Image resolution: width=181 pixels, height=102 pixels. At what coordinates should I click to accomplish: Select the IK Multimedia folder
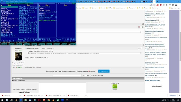7,14
